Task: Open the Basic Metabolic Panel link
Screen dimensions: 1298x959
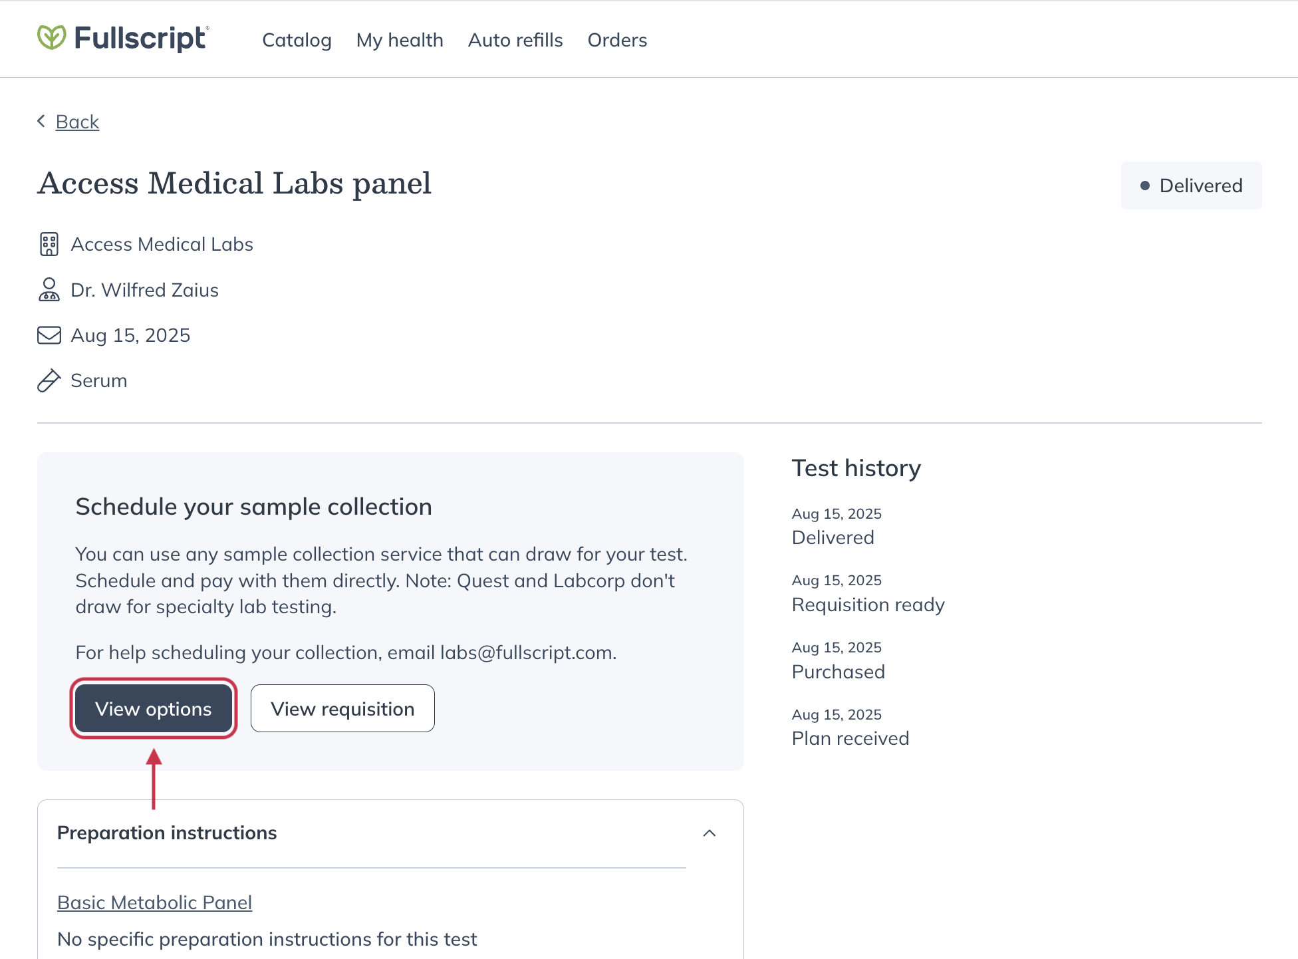Action: point(154,902)
